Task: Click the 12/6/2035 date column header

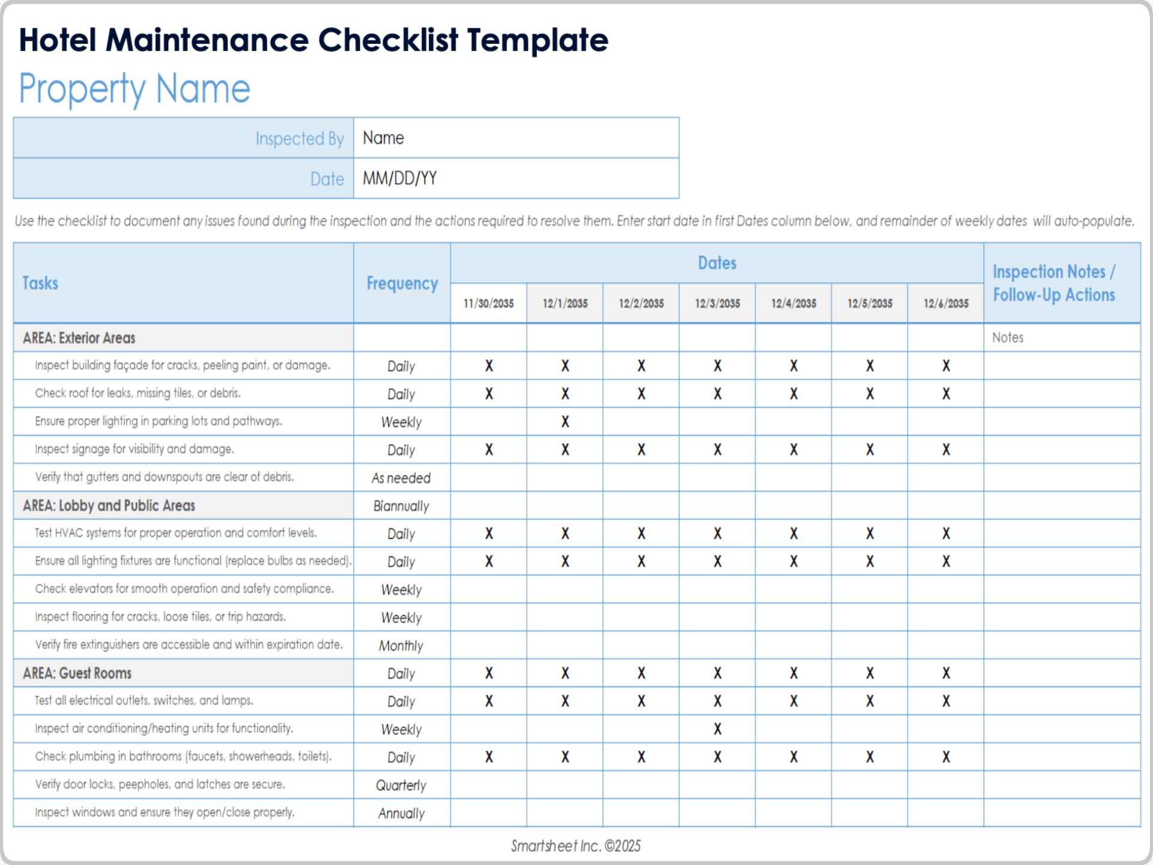Action: coord(945,303)
